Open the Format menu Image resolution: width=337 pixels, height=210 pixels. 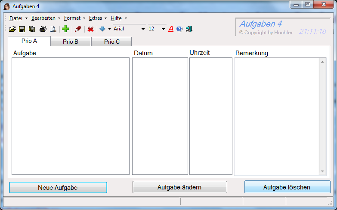74,18
